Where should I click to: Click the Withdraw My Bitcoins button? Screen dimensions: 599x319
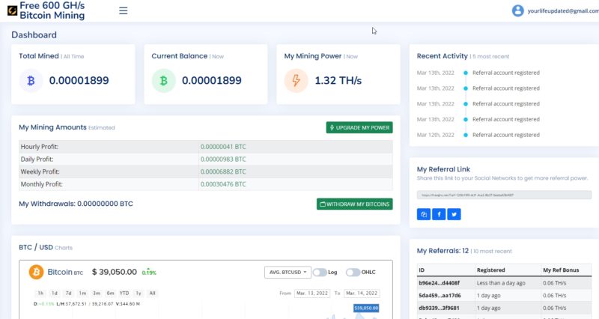pos(354,204)
